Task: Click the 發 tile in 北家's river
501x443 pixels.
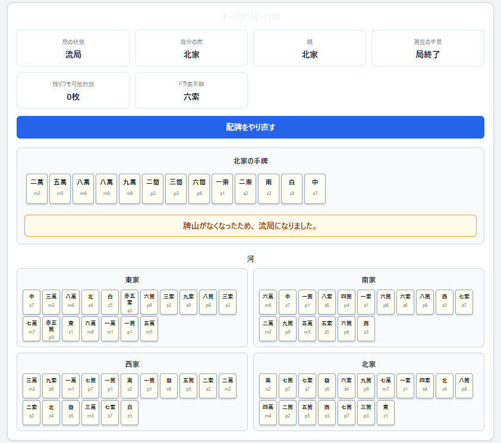Action: click(x=327, y=386)
